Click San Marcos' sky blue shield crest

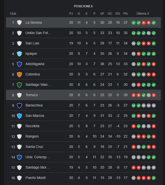click(x=19, y=116)
